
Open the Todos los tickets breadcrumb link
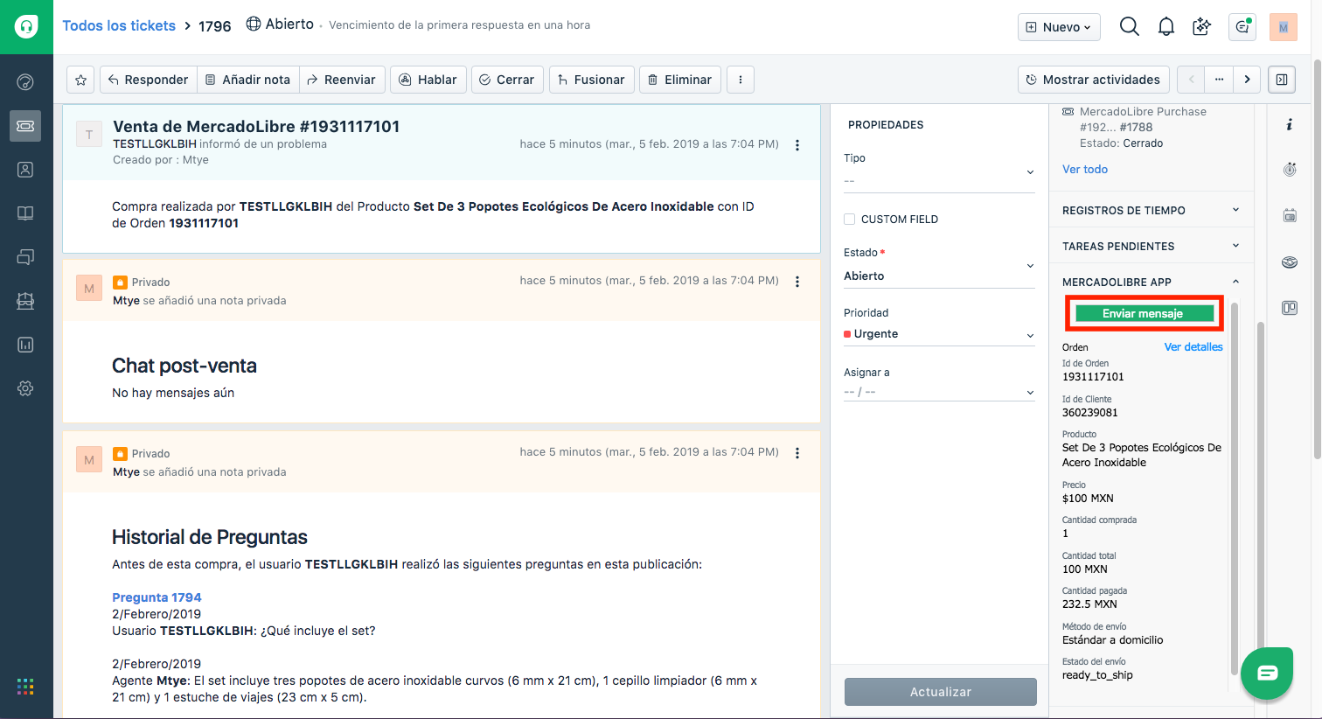point(119,26)
